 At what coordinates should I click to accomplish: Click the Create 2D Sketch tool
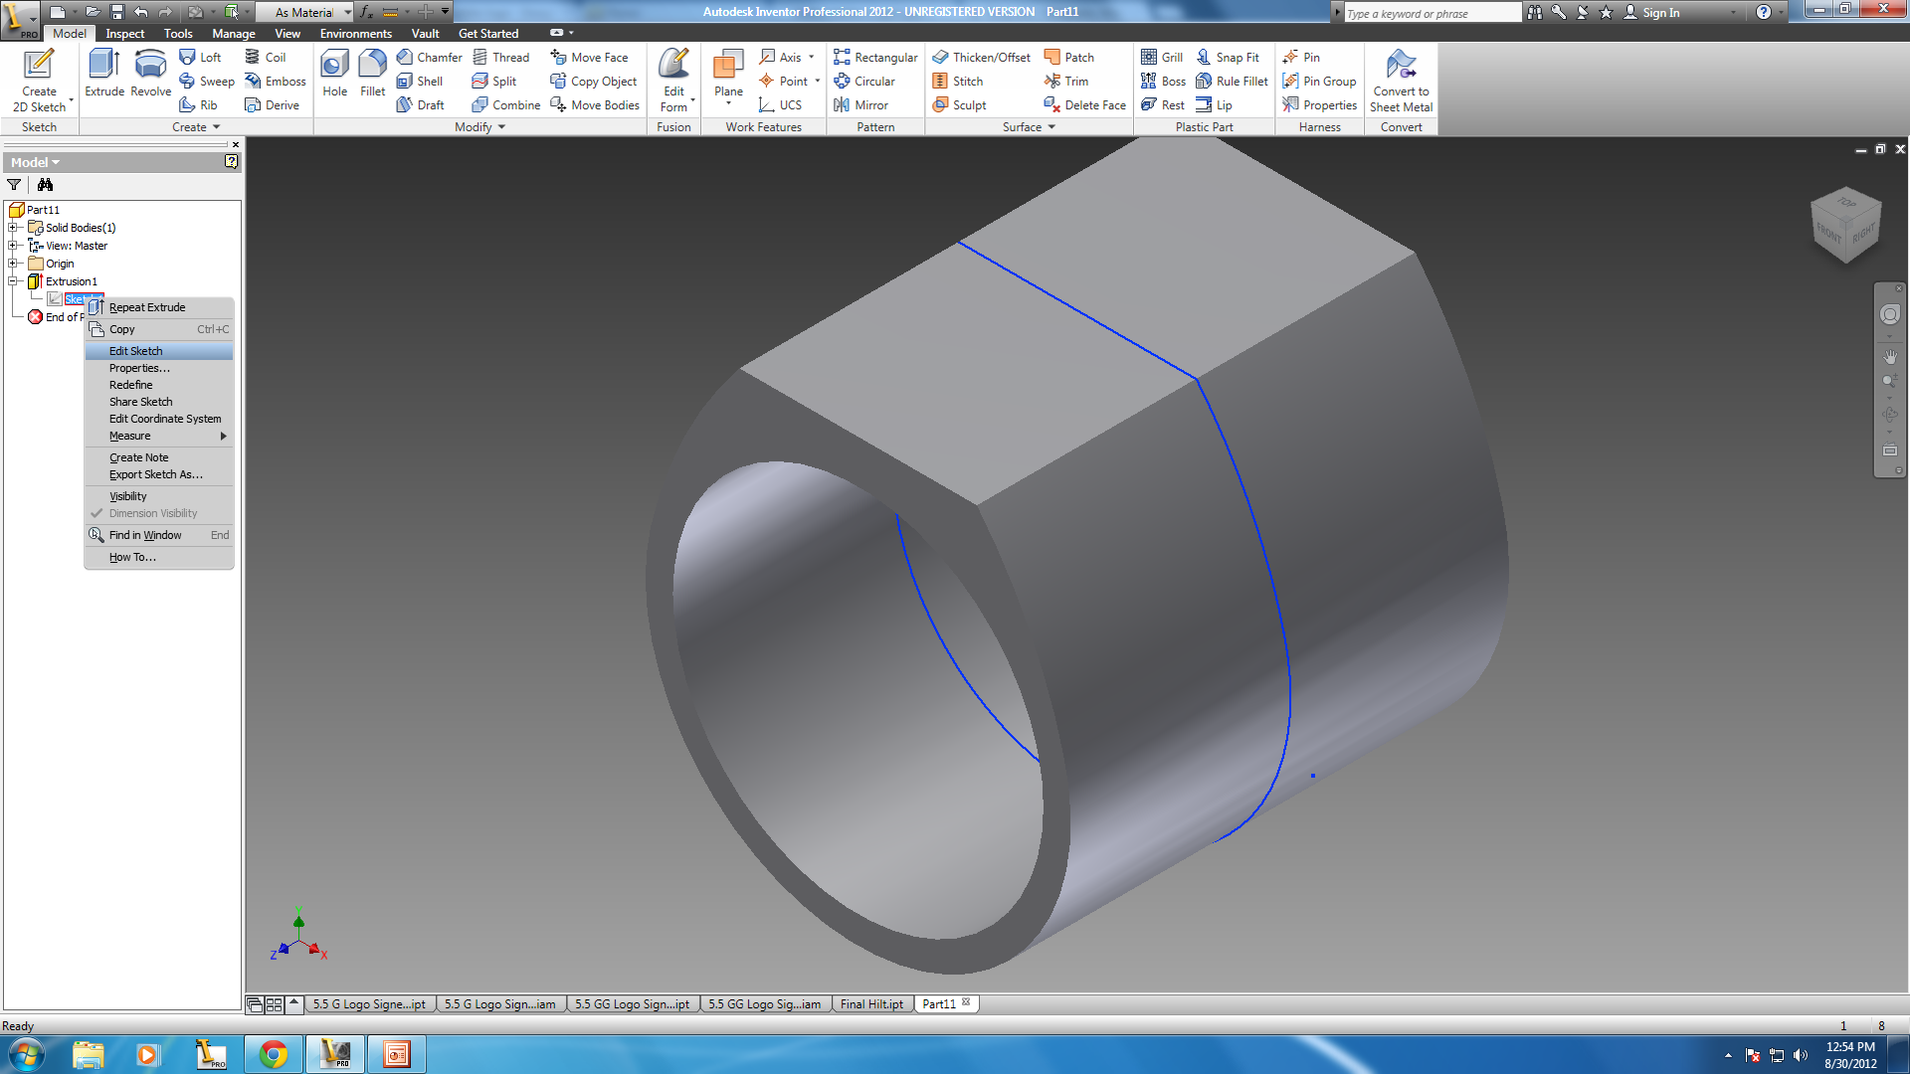coord(39,81)
